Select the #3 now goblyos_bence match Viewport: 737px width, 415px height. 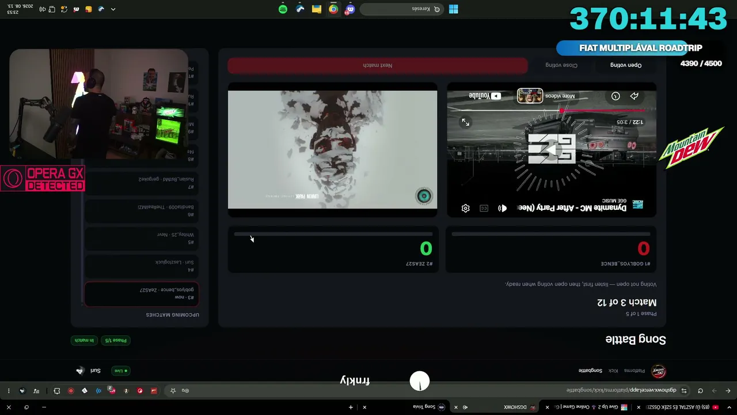pyautogui.click(x=142, y=293)
